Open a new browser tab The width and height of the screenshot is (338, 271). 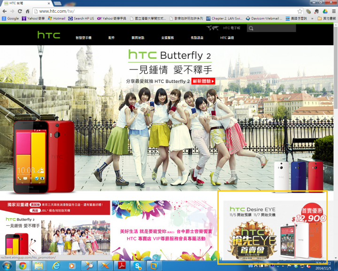(x=57, y=3)
